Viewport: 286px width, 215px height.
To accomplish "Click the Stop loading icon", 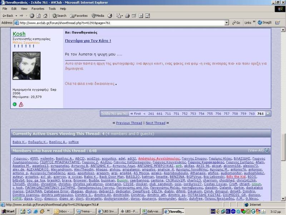I will click(32, 16).
